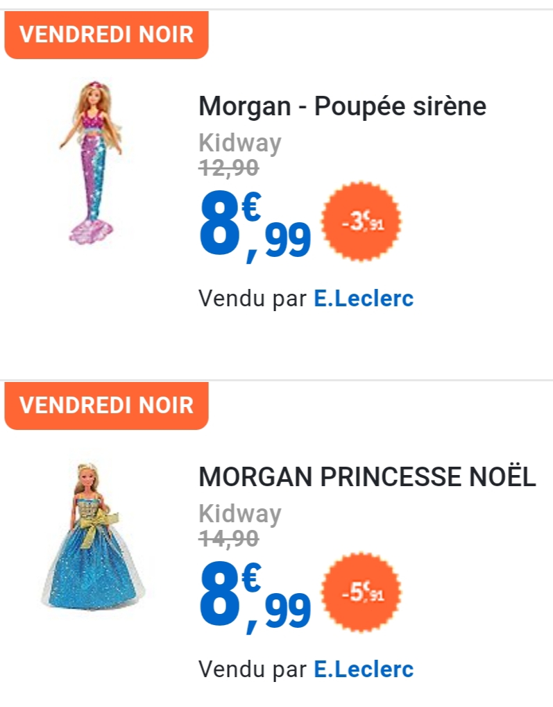
Task: Click the orange -5,91 discount badge
Action: 361,592
